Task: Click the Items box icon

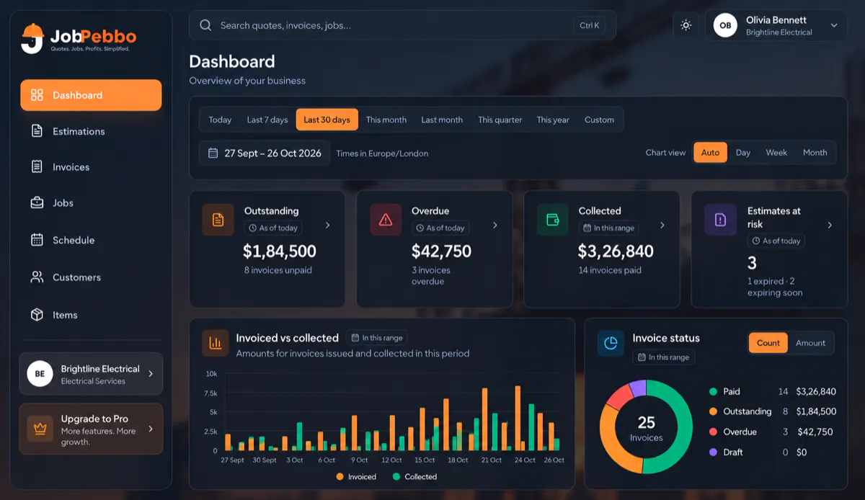Action: [x=37, y=315]
